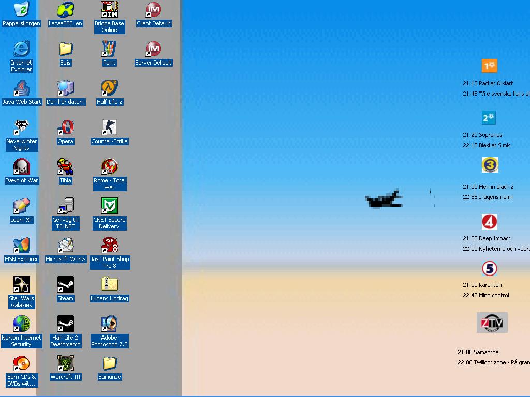
Task: Launch the Opera browser shortcut
Action: 66,127
